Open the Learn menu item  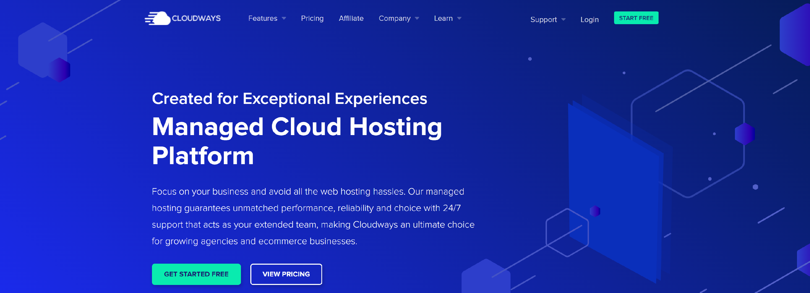[x=443, y=18]
